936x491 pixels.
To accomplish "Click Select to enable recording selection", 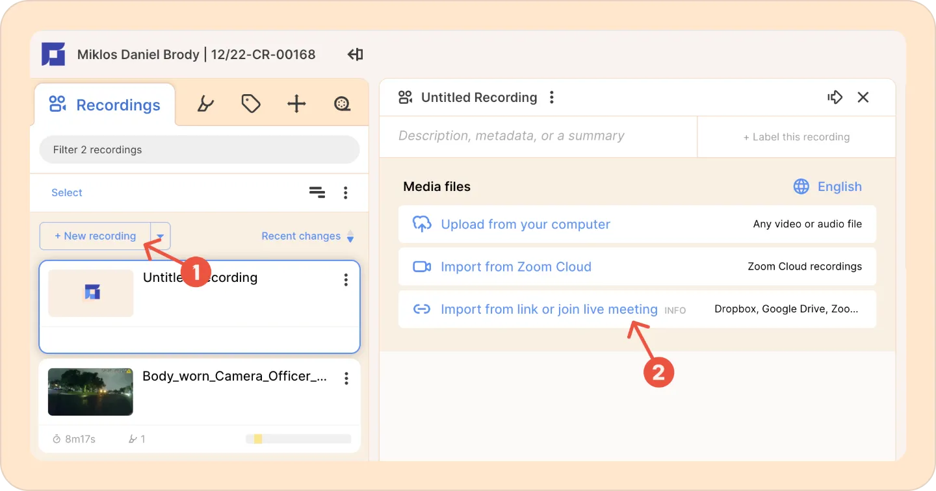I will coord(67,193).
